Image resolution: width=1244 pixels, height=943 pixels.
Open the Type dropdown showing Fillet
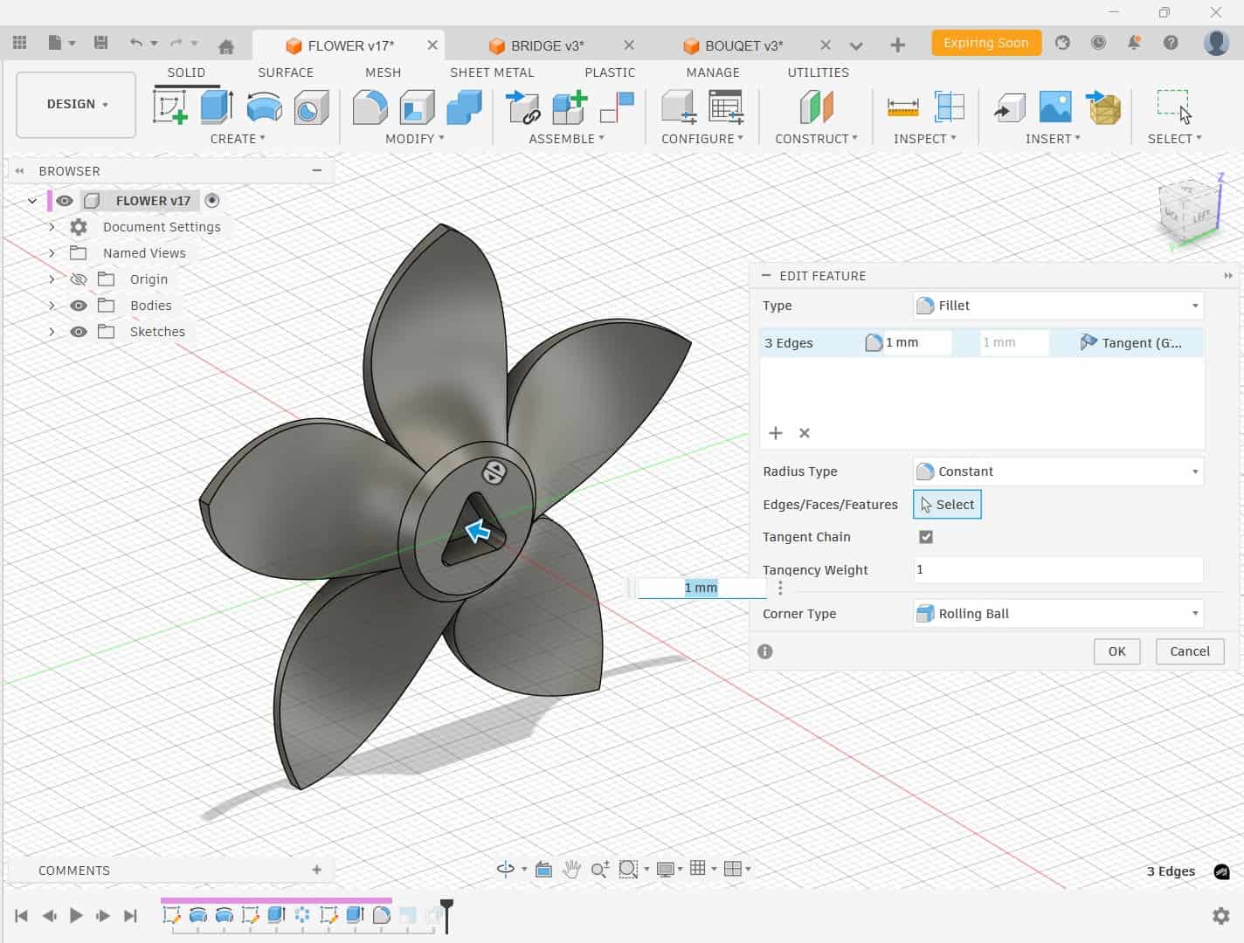coord(1058,306)
